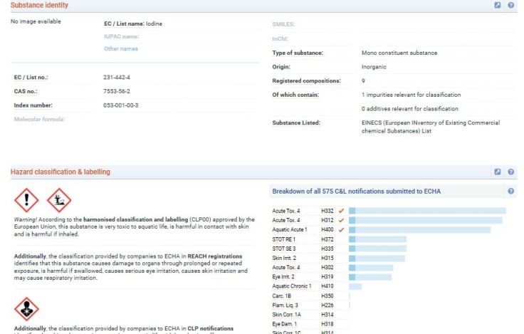The image size is (524, 334).
Task: Click the red checkmark beside H332
Action: point(341,211)
